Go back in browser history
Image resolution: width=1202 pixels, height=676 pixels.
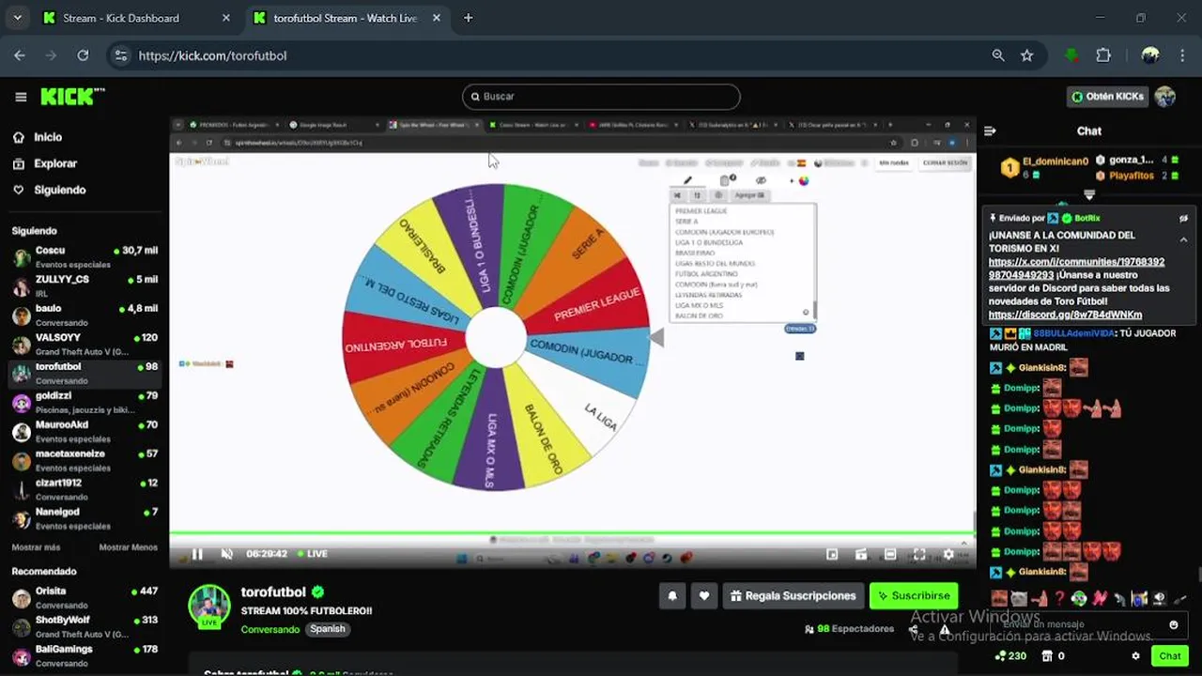coord(20,55)
